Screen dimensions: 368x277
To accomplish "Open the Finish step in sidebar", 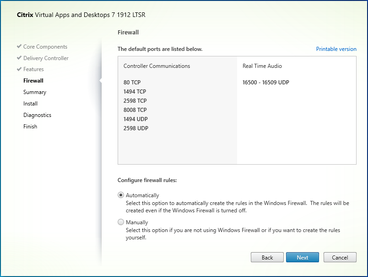I will coord(30,127).
